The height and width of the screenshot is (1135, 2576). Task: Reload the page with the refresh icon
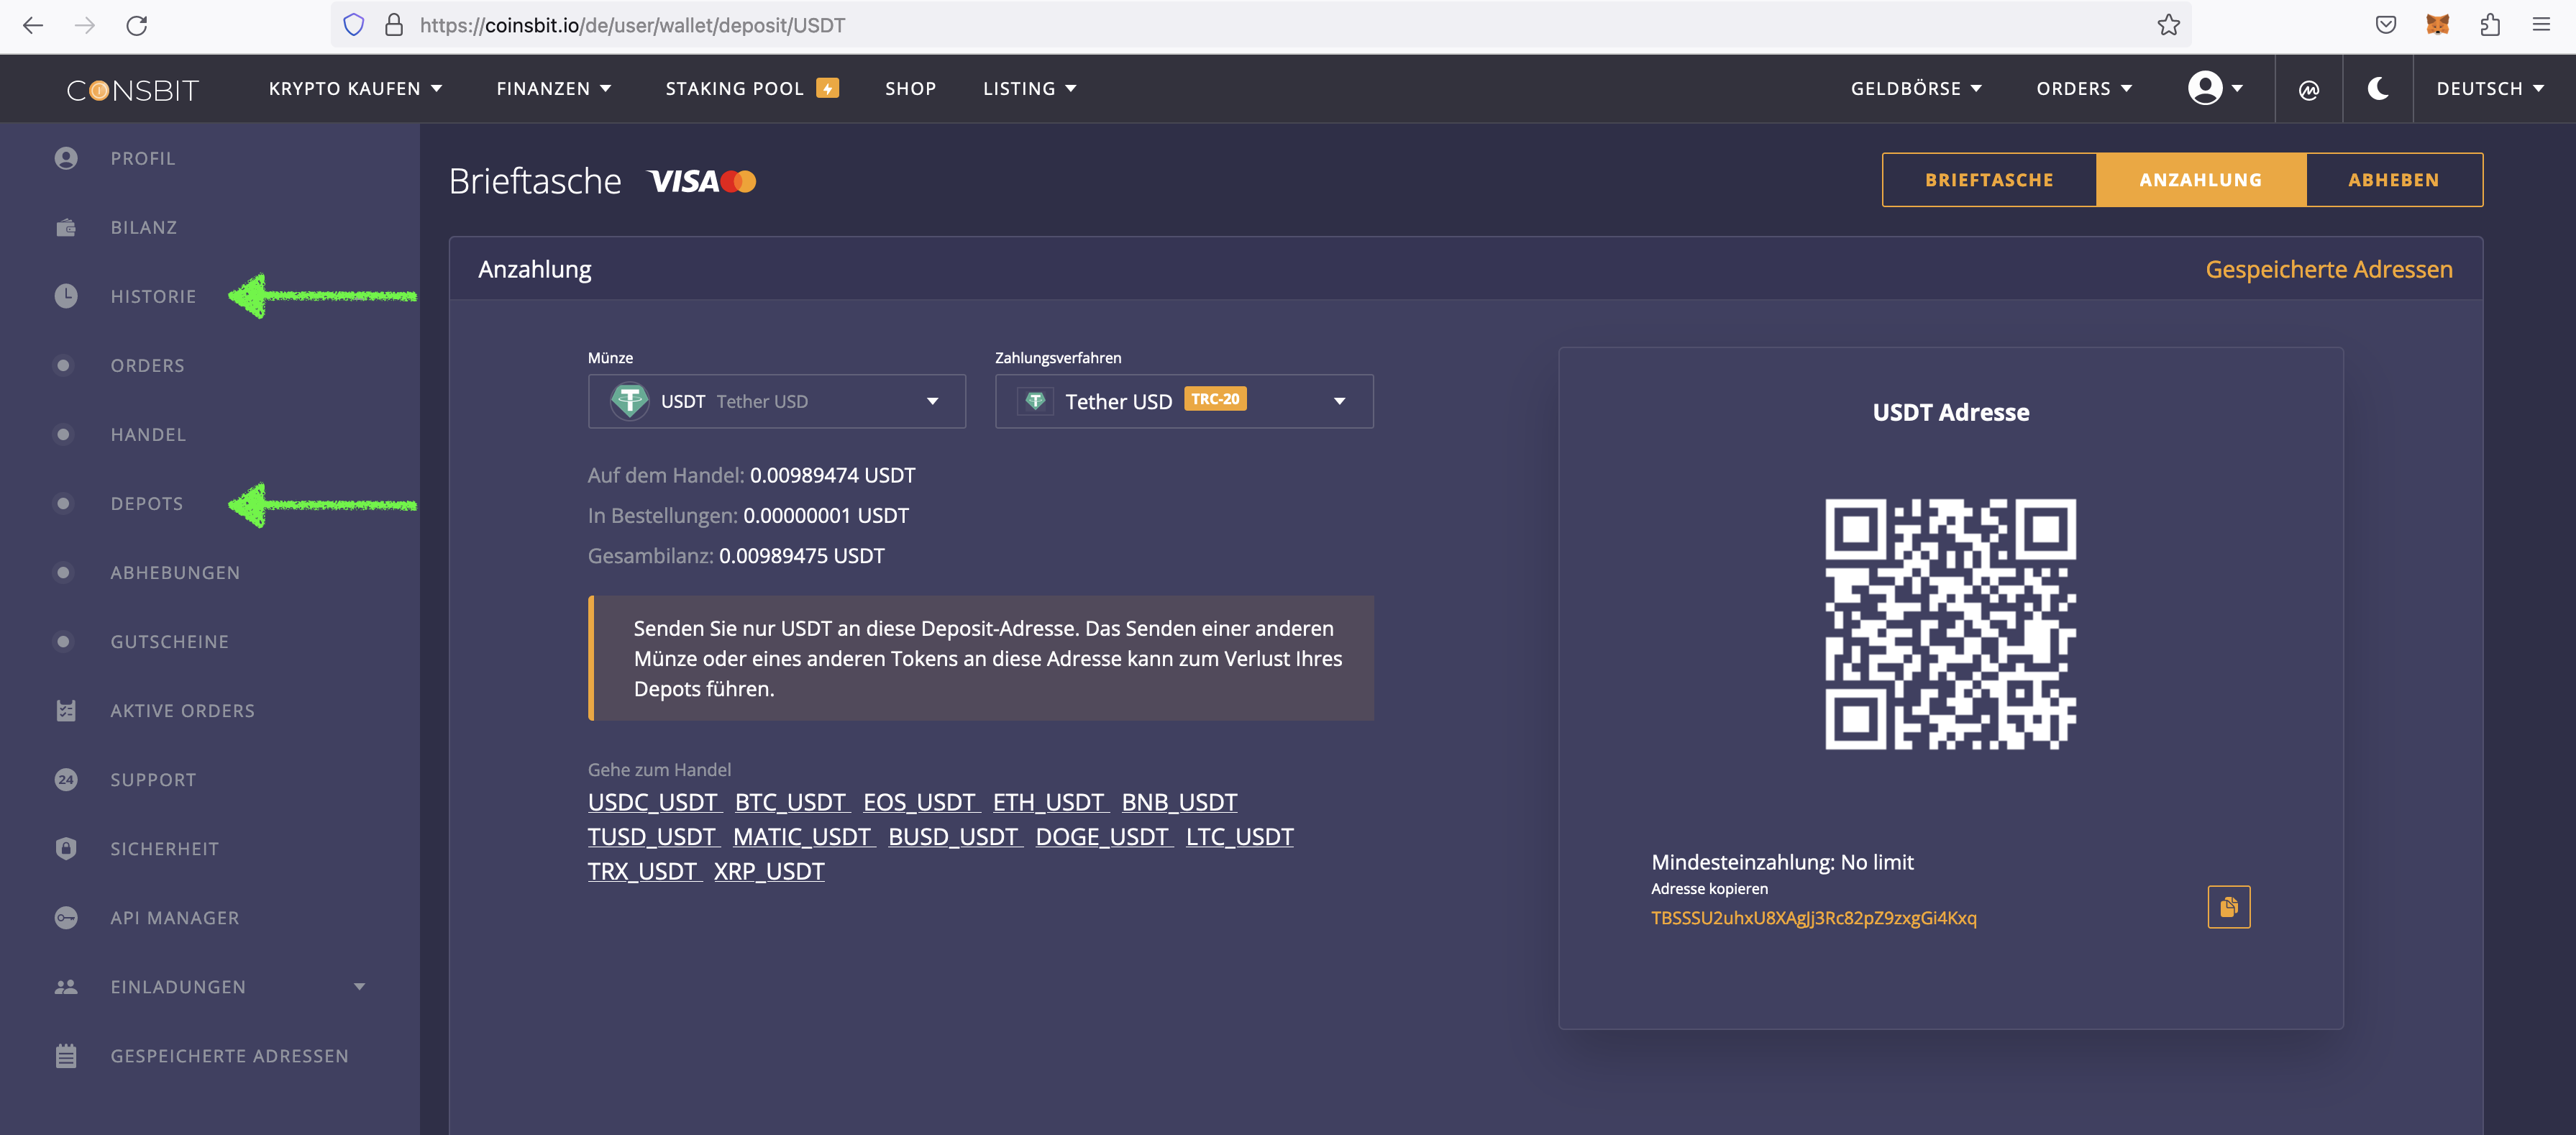tap(137, 25)
